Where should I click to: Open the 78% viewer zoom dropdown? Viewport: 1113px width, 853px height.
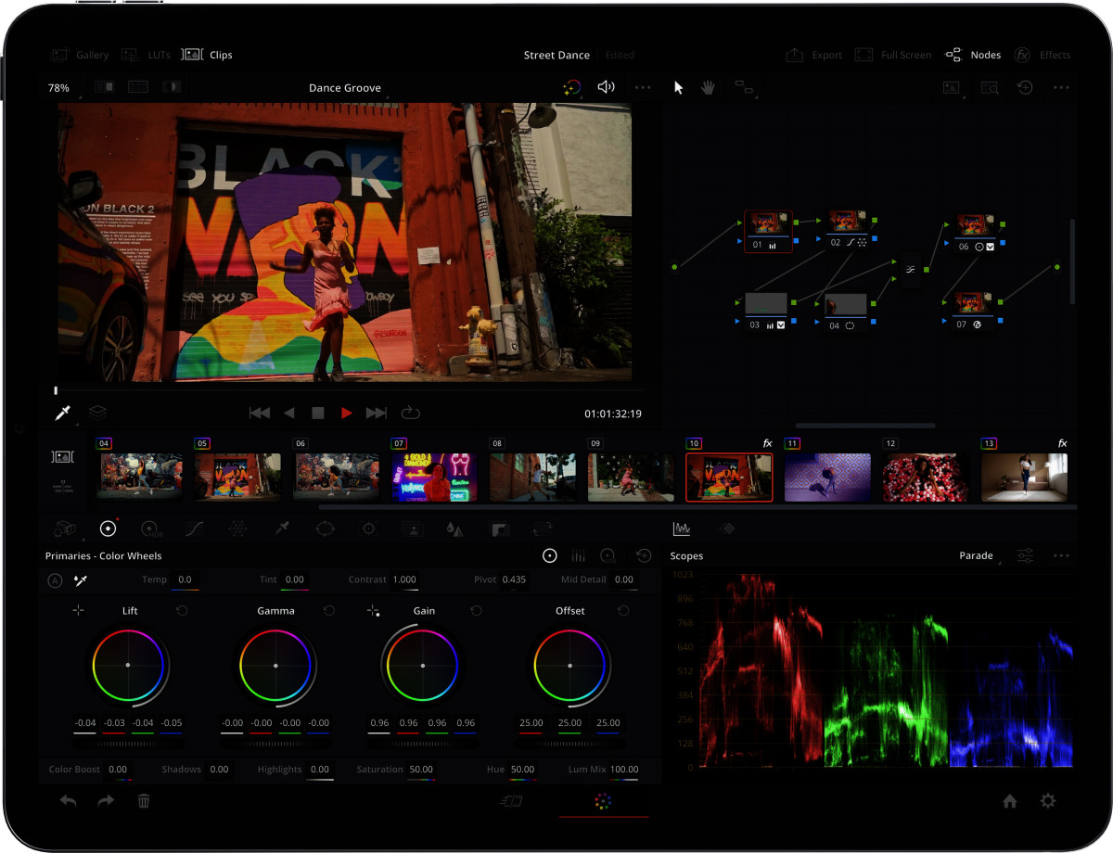coord(59,88)
